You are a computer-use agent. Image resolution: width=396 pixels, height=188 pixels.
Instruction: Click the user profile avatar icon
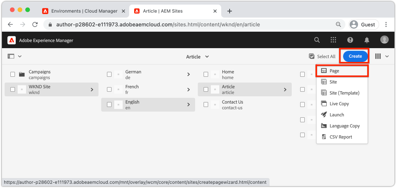pos(384,40)
